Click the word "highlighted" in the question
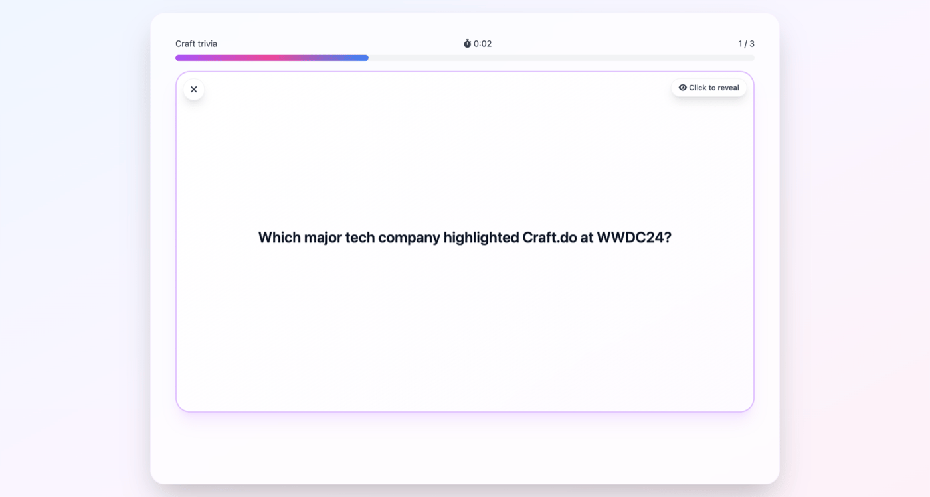This screenshot has width=930, height=497. point(481,238)
